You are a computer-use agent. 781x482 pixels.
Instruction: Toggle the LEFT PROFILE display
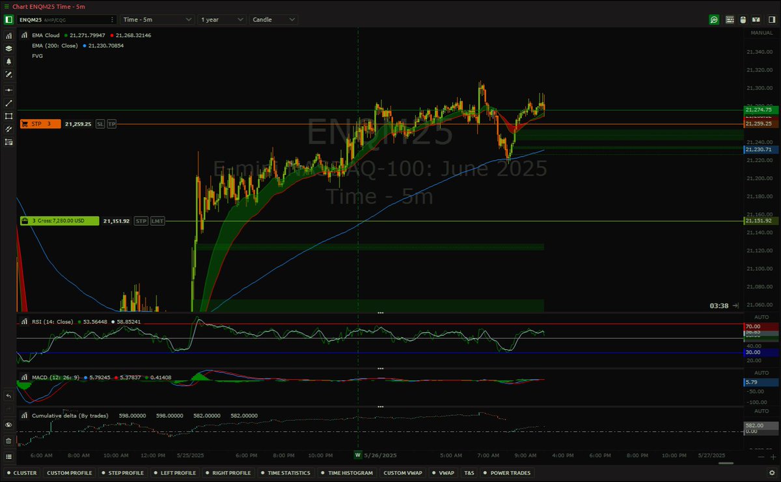175,473
